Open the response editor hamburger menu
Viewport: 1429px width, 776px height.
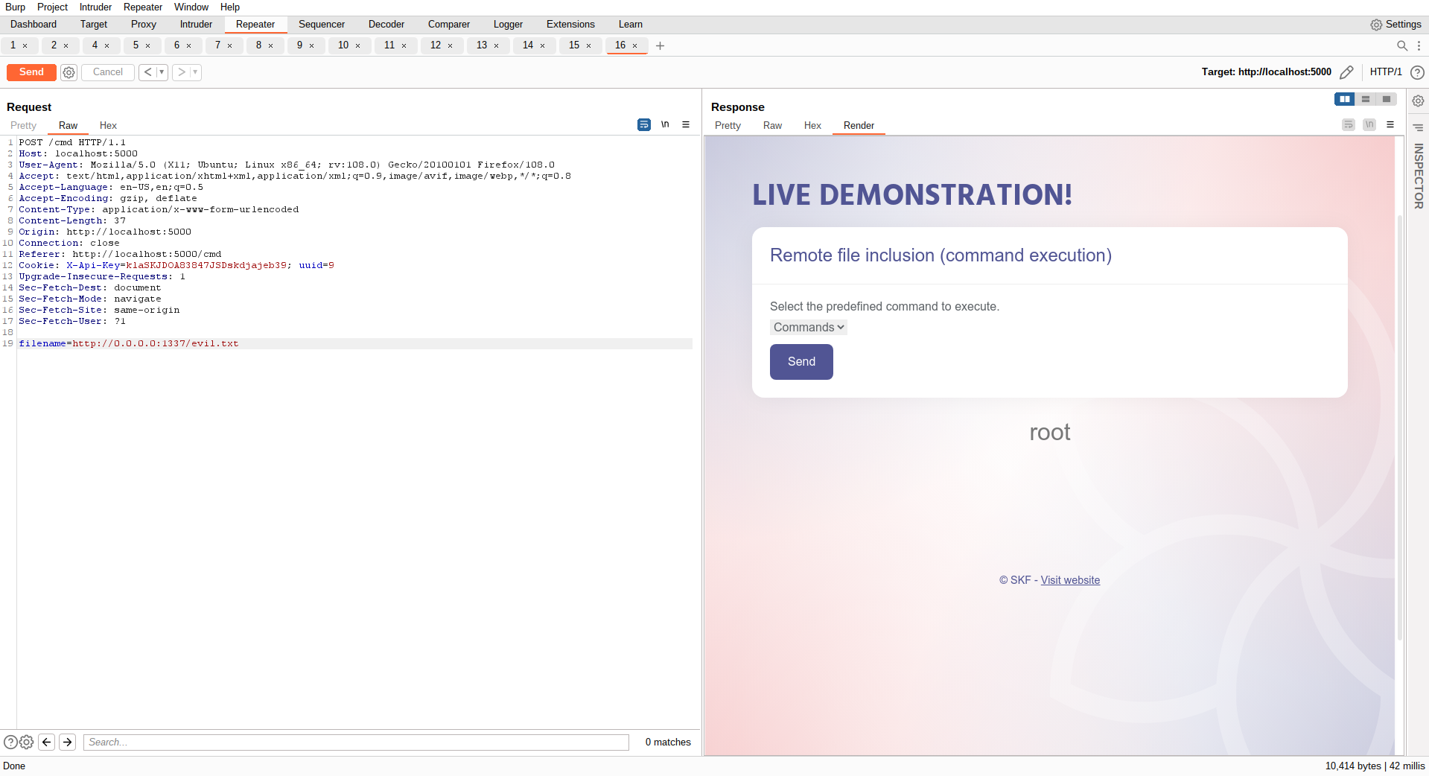click(1390, 124)
